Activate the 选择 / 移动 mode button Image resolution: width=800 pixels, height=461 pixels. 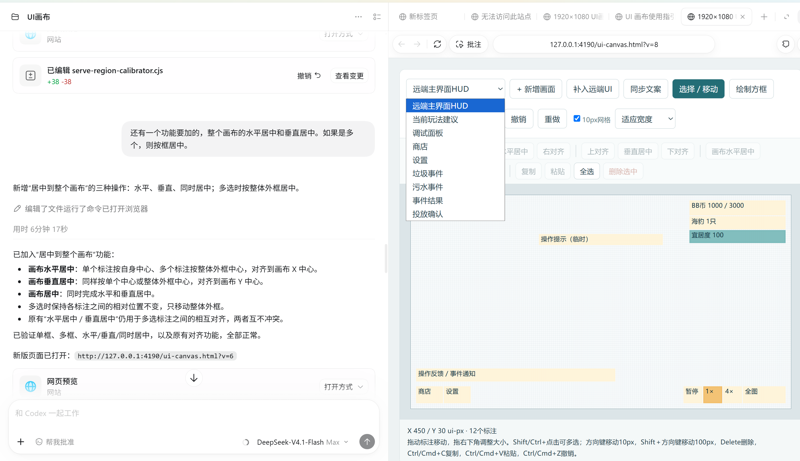(x=698, y=89)
